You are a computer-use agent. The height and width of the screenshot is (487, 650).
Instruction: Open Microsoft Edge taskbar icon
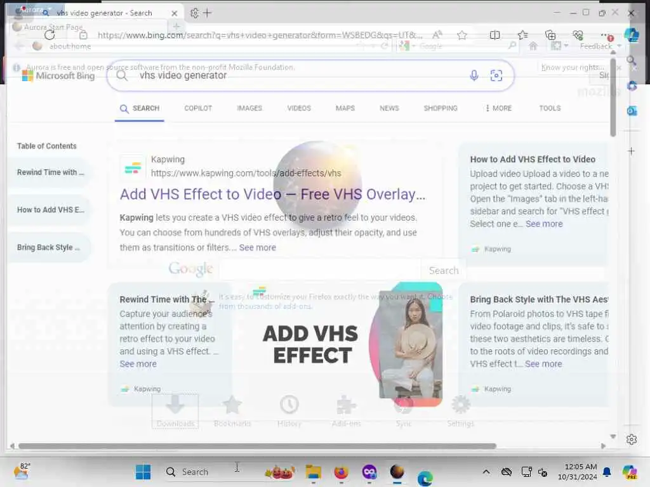click(425, 479)
